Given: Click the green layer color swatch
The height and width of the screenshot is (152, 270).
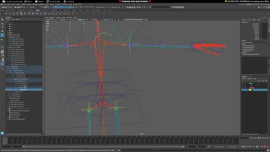Looking at the screenshot, I should [250, 84].
